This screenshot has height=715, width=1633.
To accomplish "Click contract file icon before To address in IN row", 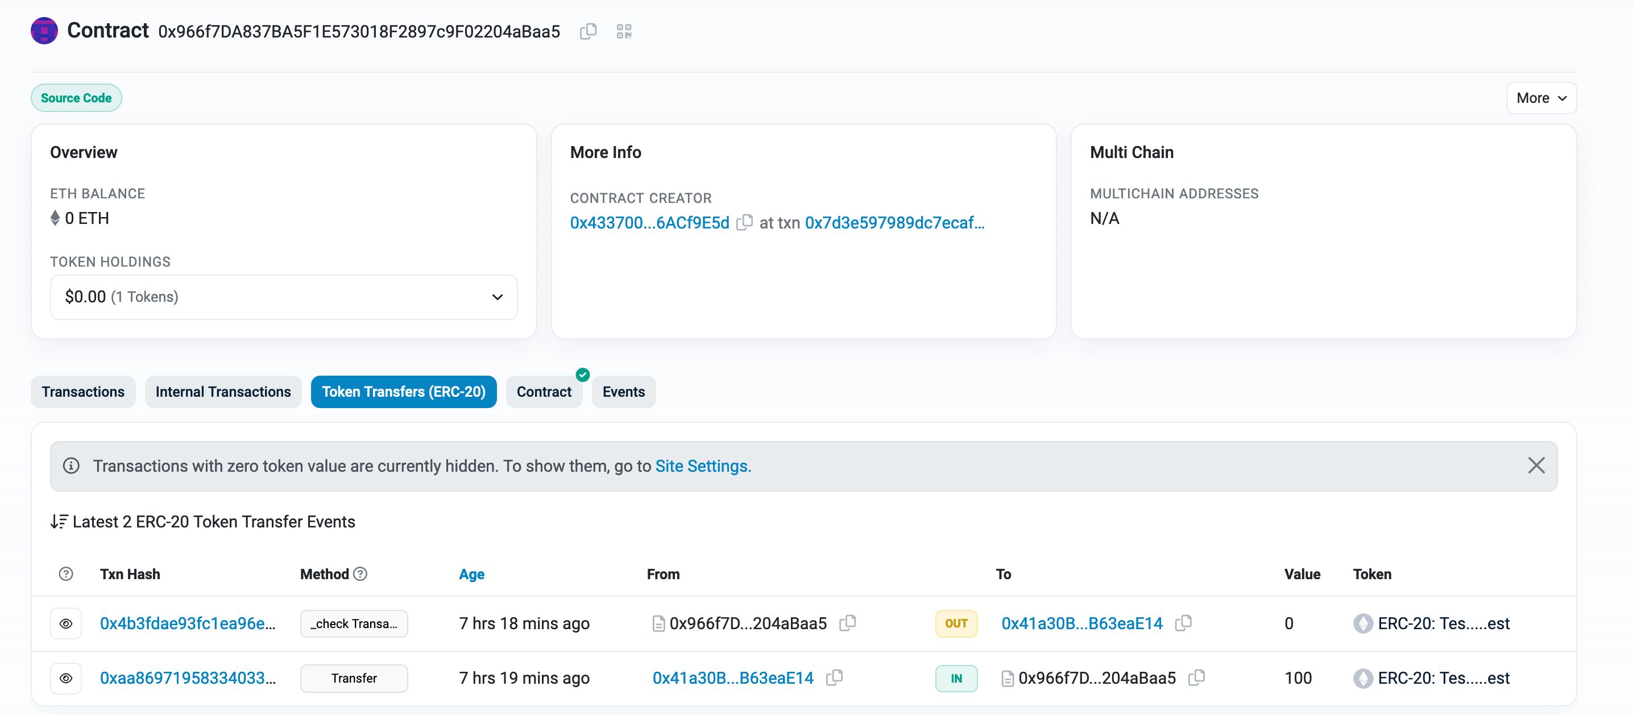I will (x=1008, y=678).
